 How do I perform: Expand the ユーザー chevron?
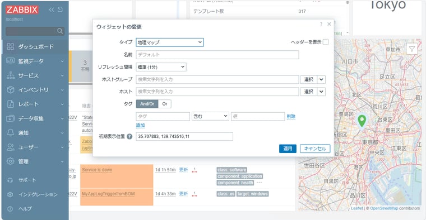click(x=62, y=147)
